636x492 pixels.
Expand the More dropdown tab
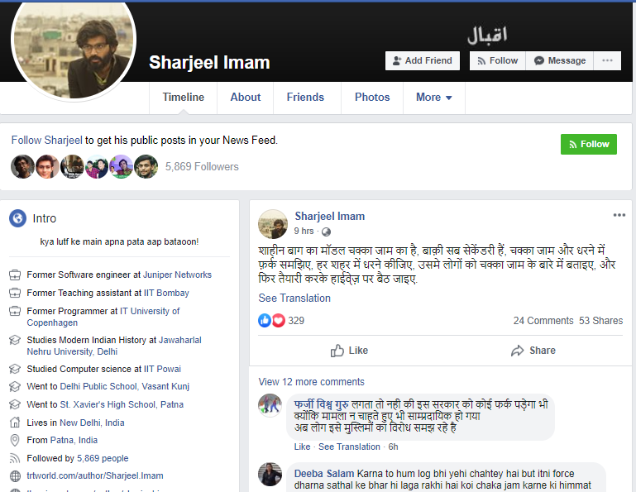tap(433, 98)
